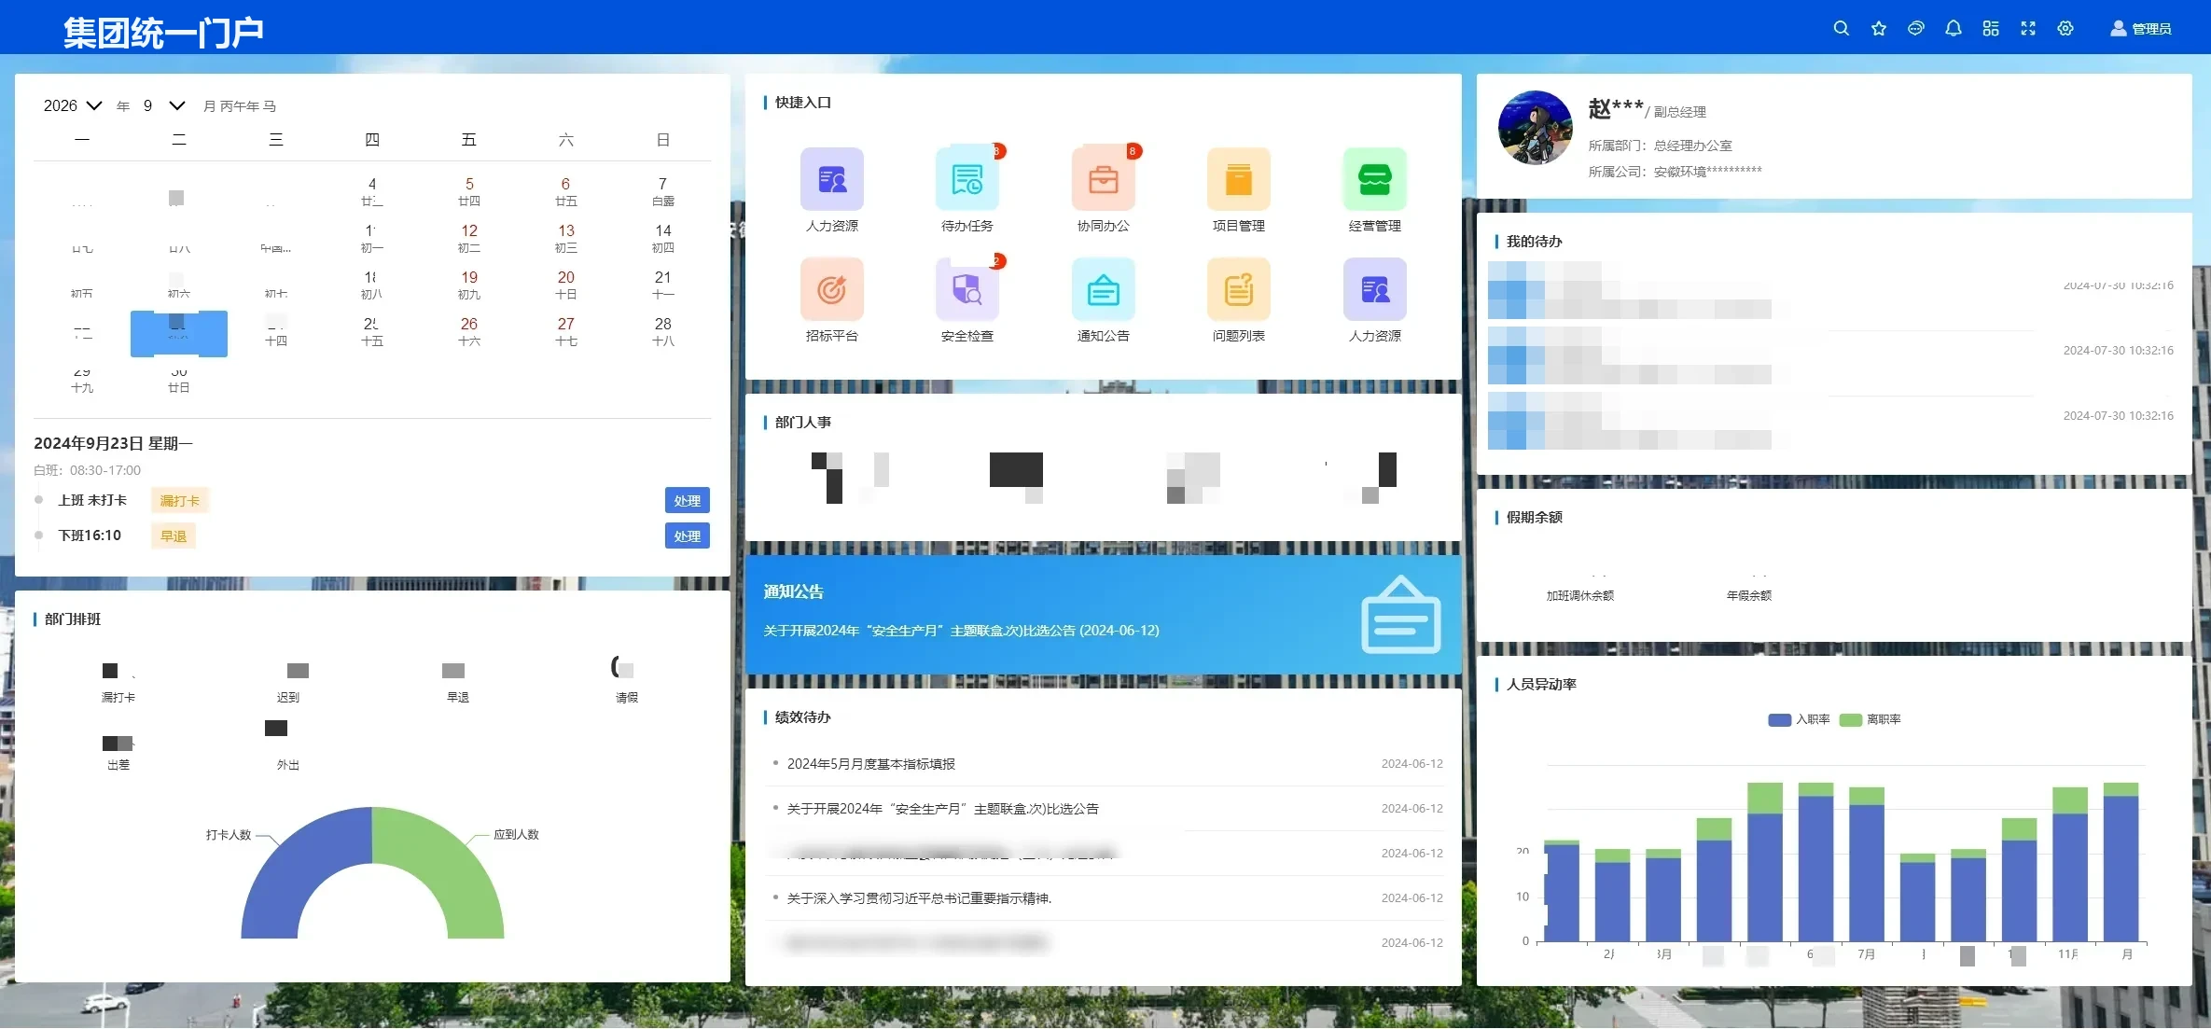Select calendar date 20 初十

(x=566, y=285)
